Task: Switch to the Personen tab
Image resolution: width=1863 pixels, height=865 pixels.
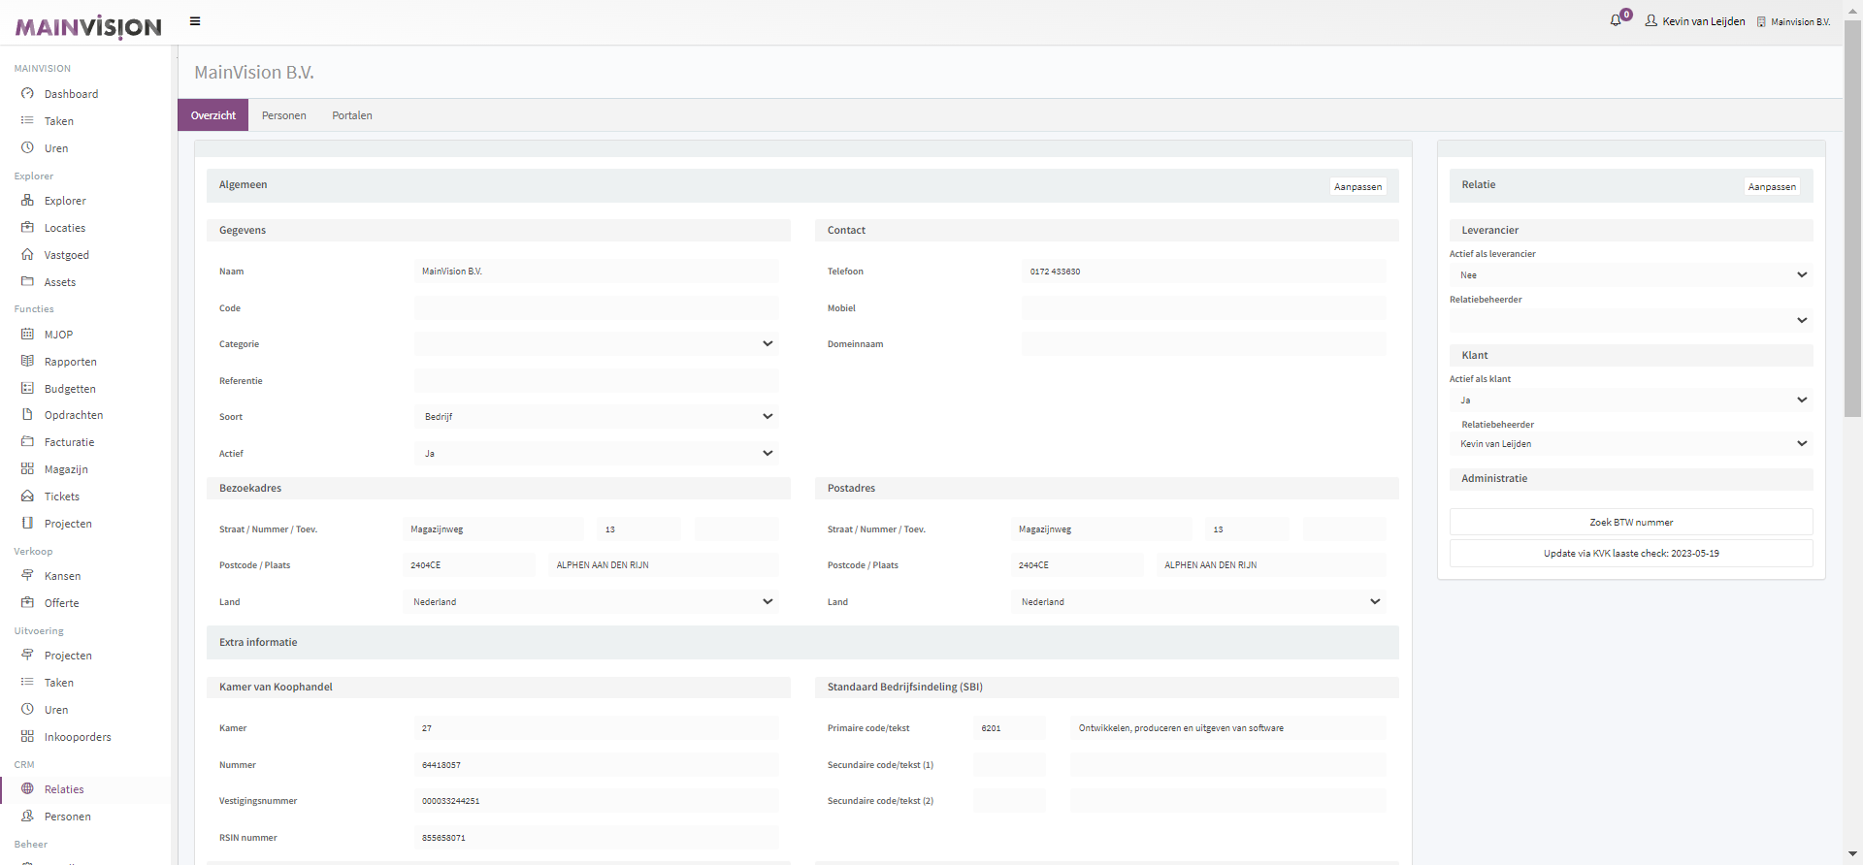Action: (283, 115)
